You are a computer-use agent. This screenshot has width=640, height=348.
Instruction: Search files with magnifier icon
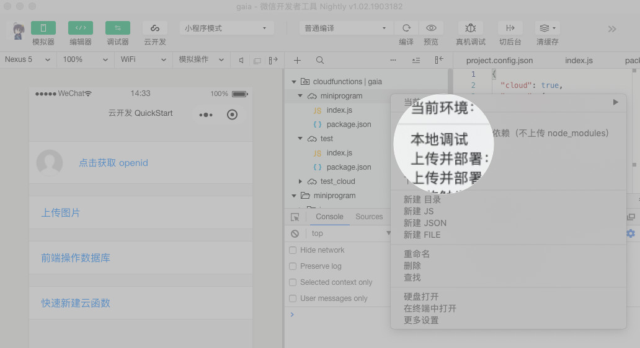point(320,60)
